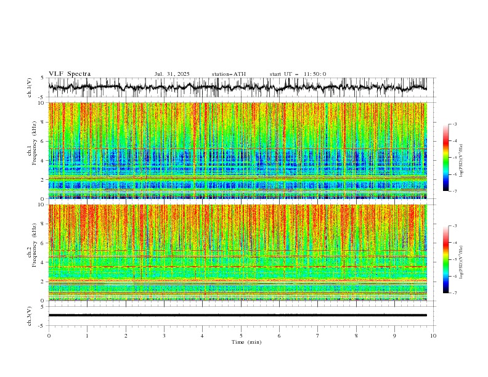Viewport: 488px width, 377px height.
Task: Click the "10" frequency tick of ch.2 spectrogram
Action: 42,205
